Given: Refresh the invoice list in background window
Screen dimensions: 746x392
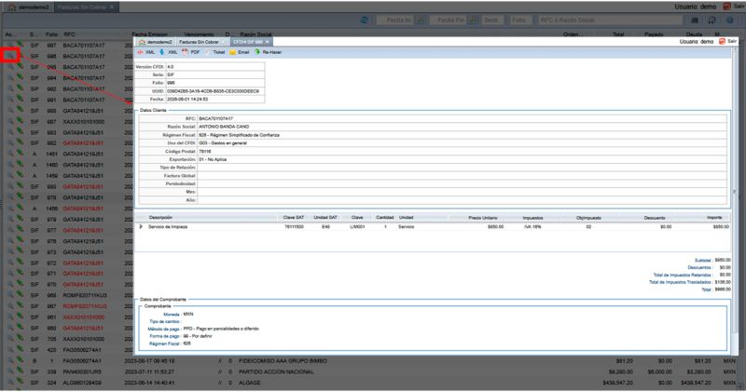Looking at the screenshot, I should tap(365, 20).
